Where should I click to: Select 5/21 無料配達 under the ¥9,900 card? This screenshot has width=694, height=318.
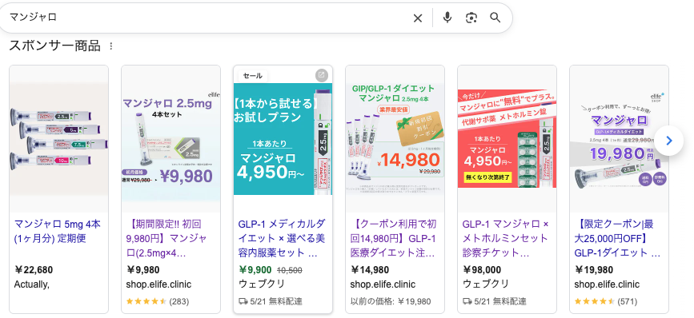click(x=271, y=302)
